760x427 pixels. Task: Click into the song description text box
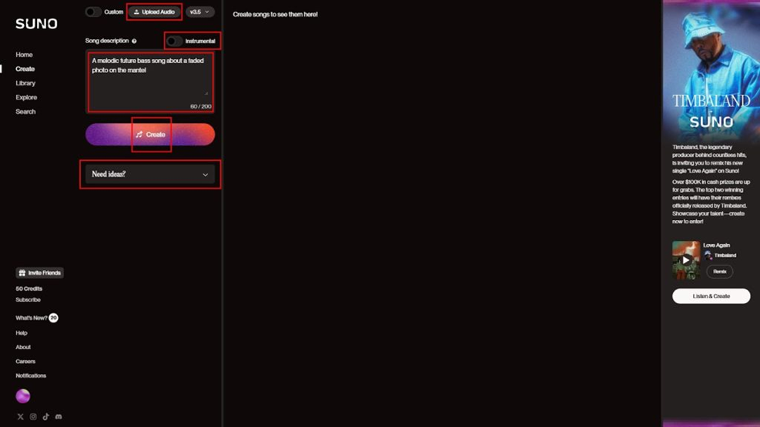click(150, 82)
